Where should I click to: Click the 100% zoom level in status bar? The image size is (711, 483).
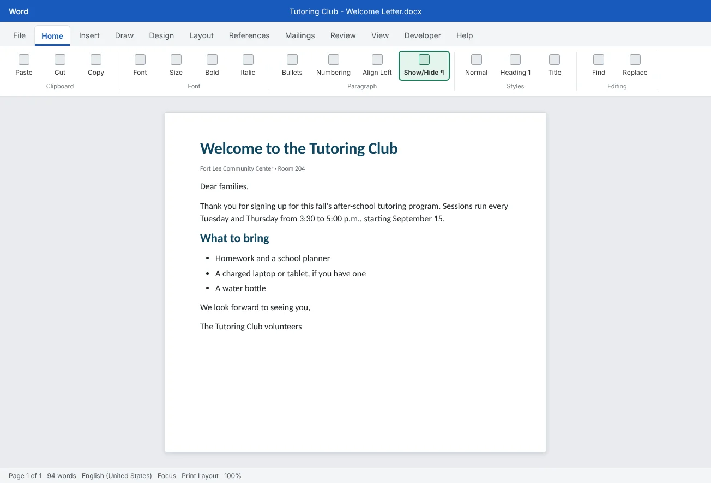point(233,476)
